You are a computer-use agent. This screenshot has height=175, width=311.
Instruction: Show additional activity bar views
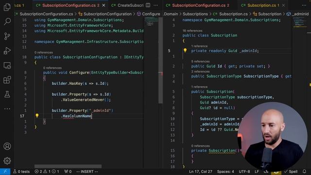[7, 109]
